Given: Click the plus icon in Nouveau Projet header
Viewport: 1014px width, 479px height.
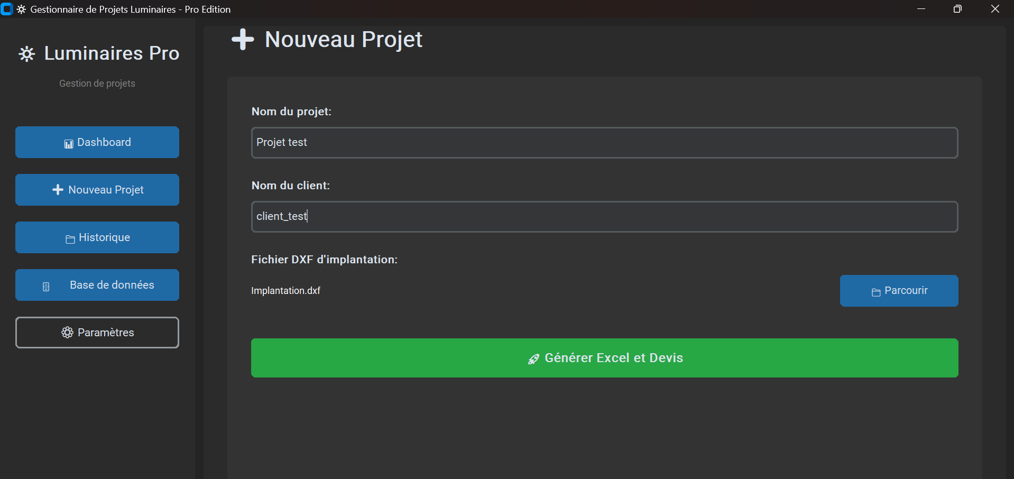Looking at the screenshot, I should 243,40.
